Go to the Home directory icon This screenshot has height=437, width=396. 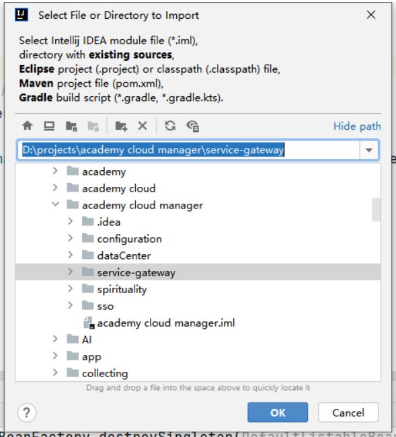[28, 126]
